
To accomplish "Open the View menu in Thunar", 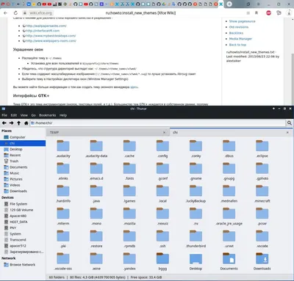I will click(x=24, y=115).
